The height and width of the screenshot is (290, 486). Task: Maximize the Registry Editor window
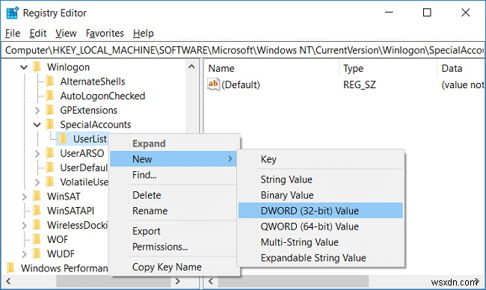click(x=427, y=13)
